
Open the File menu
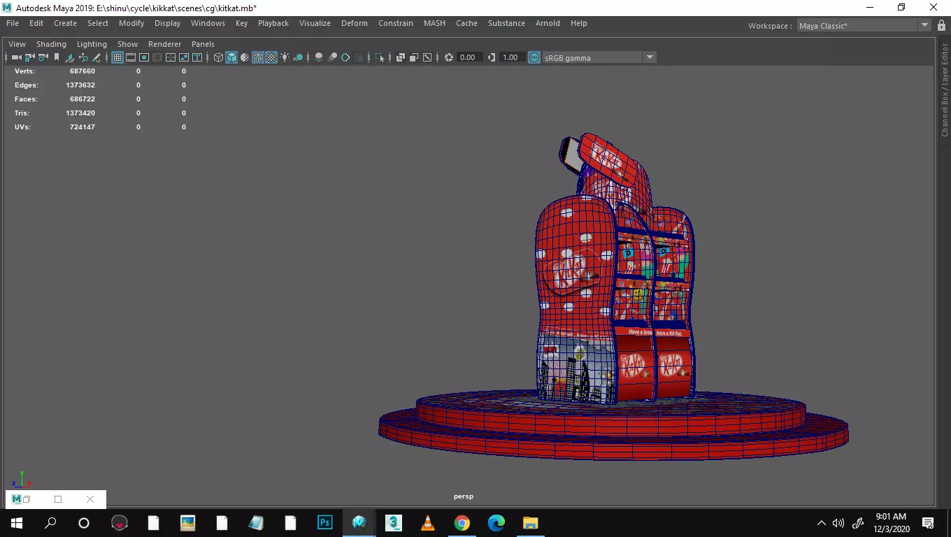(x=13, y=23)
